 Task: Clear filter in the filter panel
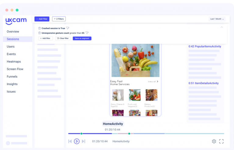pyautogui.click(x=63, y=38)
